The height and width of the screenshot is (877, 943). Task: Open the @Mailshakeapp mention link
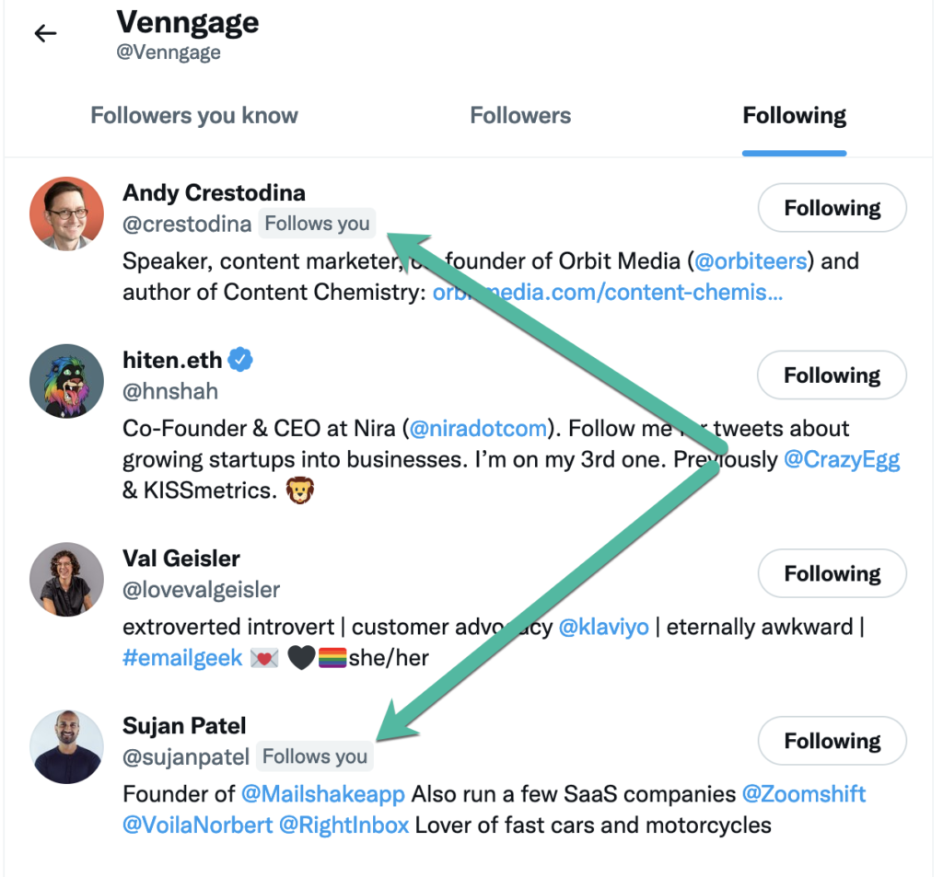(x=324, y=794)
